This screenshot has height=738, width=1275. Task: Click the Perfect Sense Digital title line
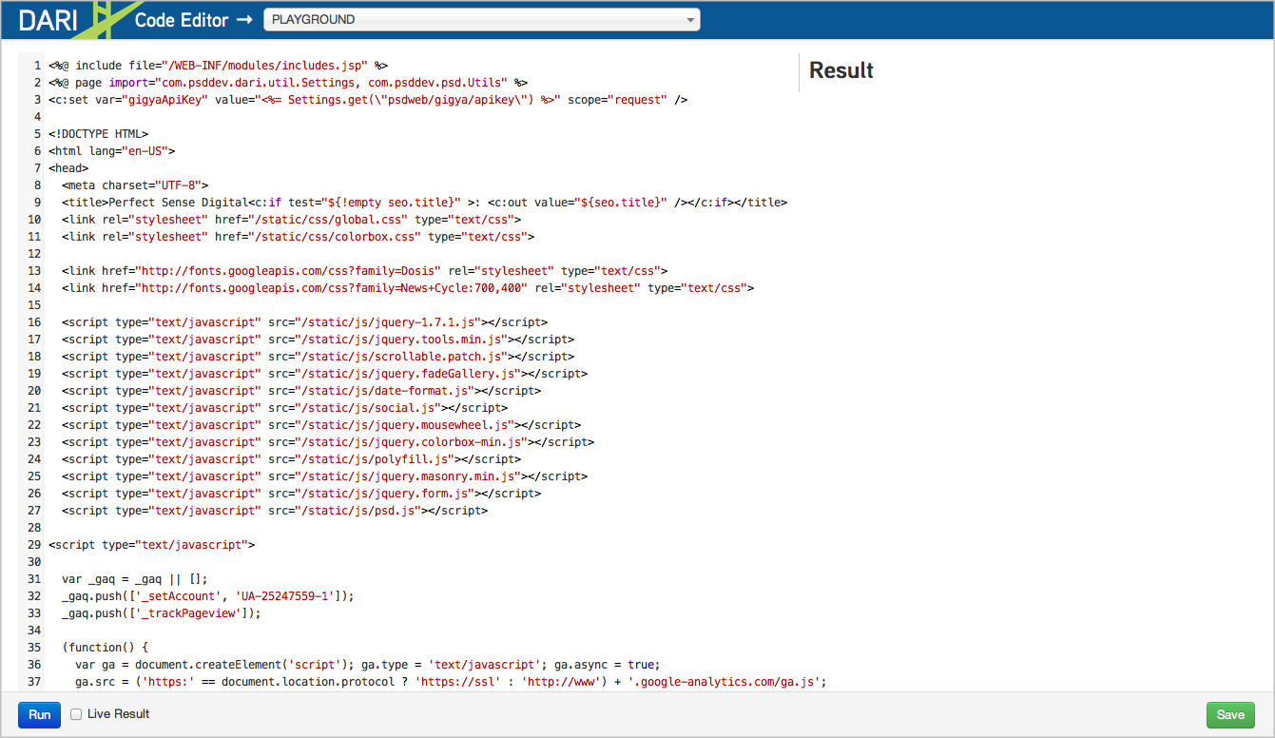coord(425,203)
